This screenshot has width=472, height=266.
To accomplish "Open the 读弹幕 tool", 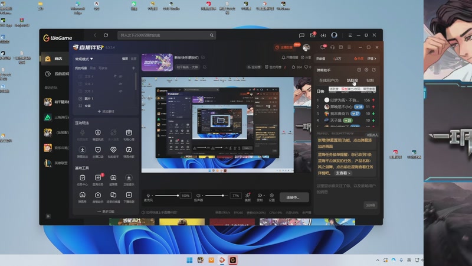I will pyautogui.click(x=113, y=180).
